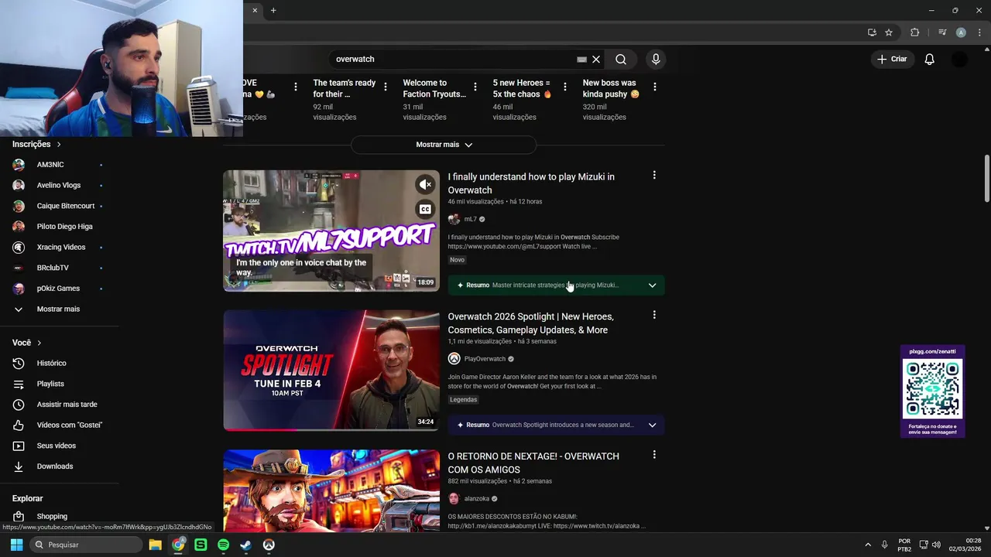Open YouTube notifications bell

[x=929, y=59]
